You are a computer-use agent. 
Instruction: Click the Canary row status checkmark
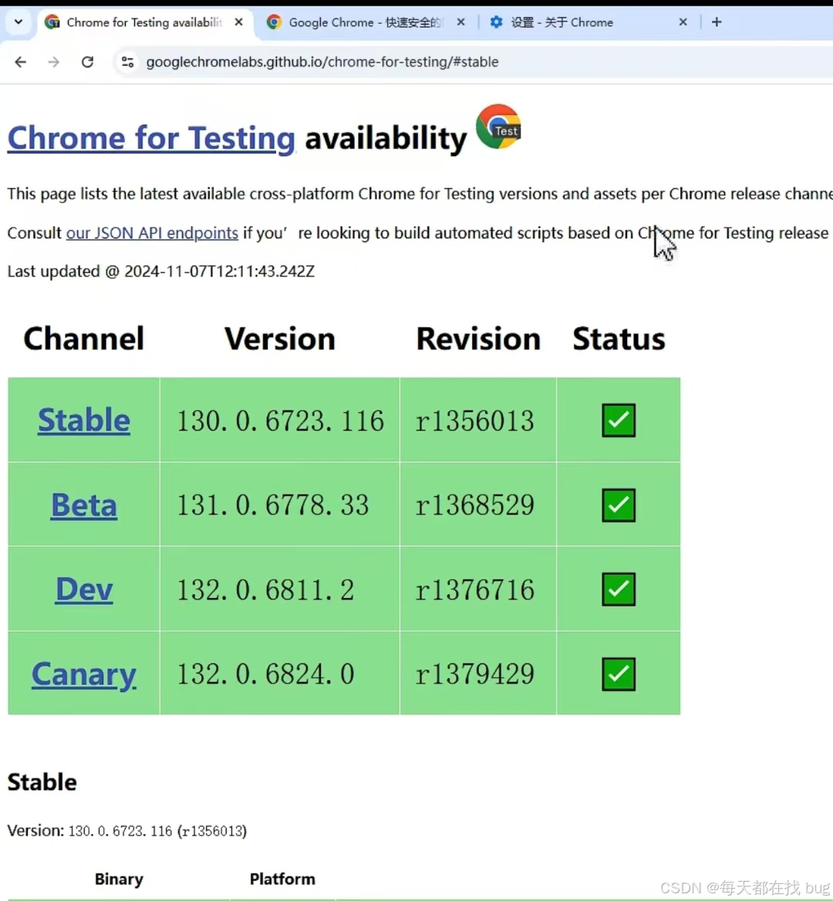point(619,674)
